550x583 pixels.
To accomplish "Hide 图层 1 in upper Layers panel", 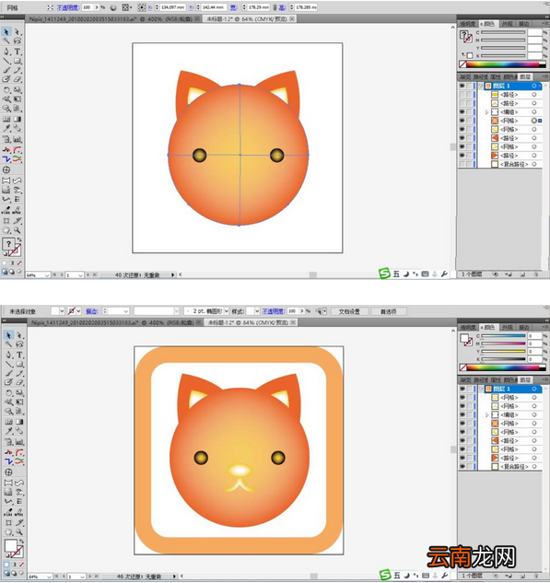I will (x=462, y=86).
